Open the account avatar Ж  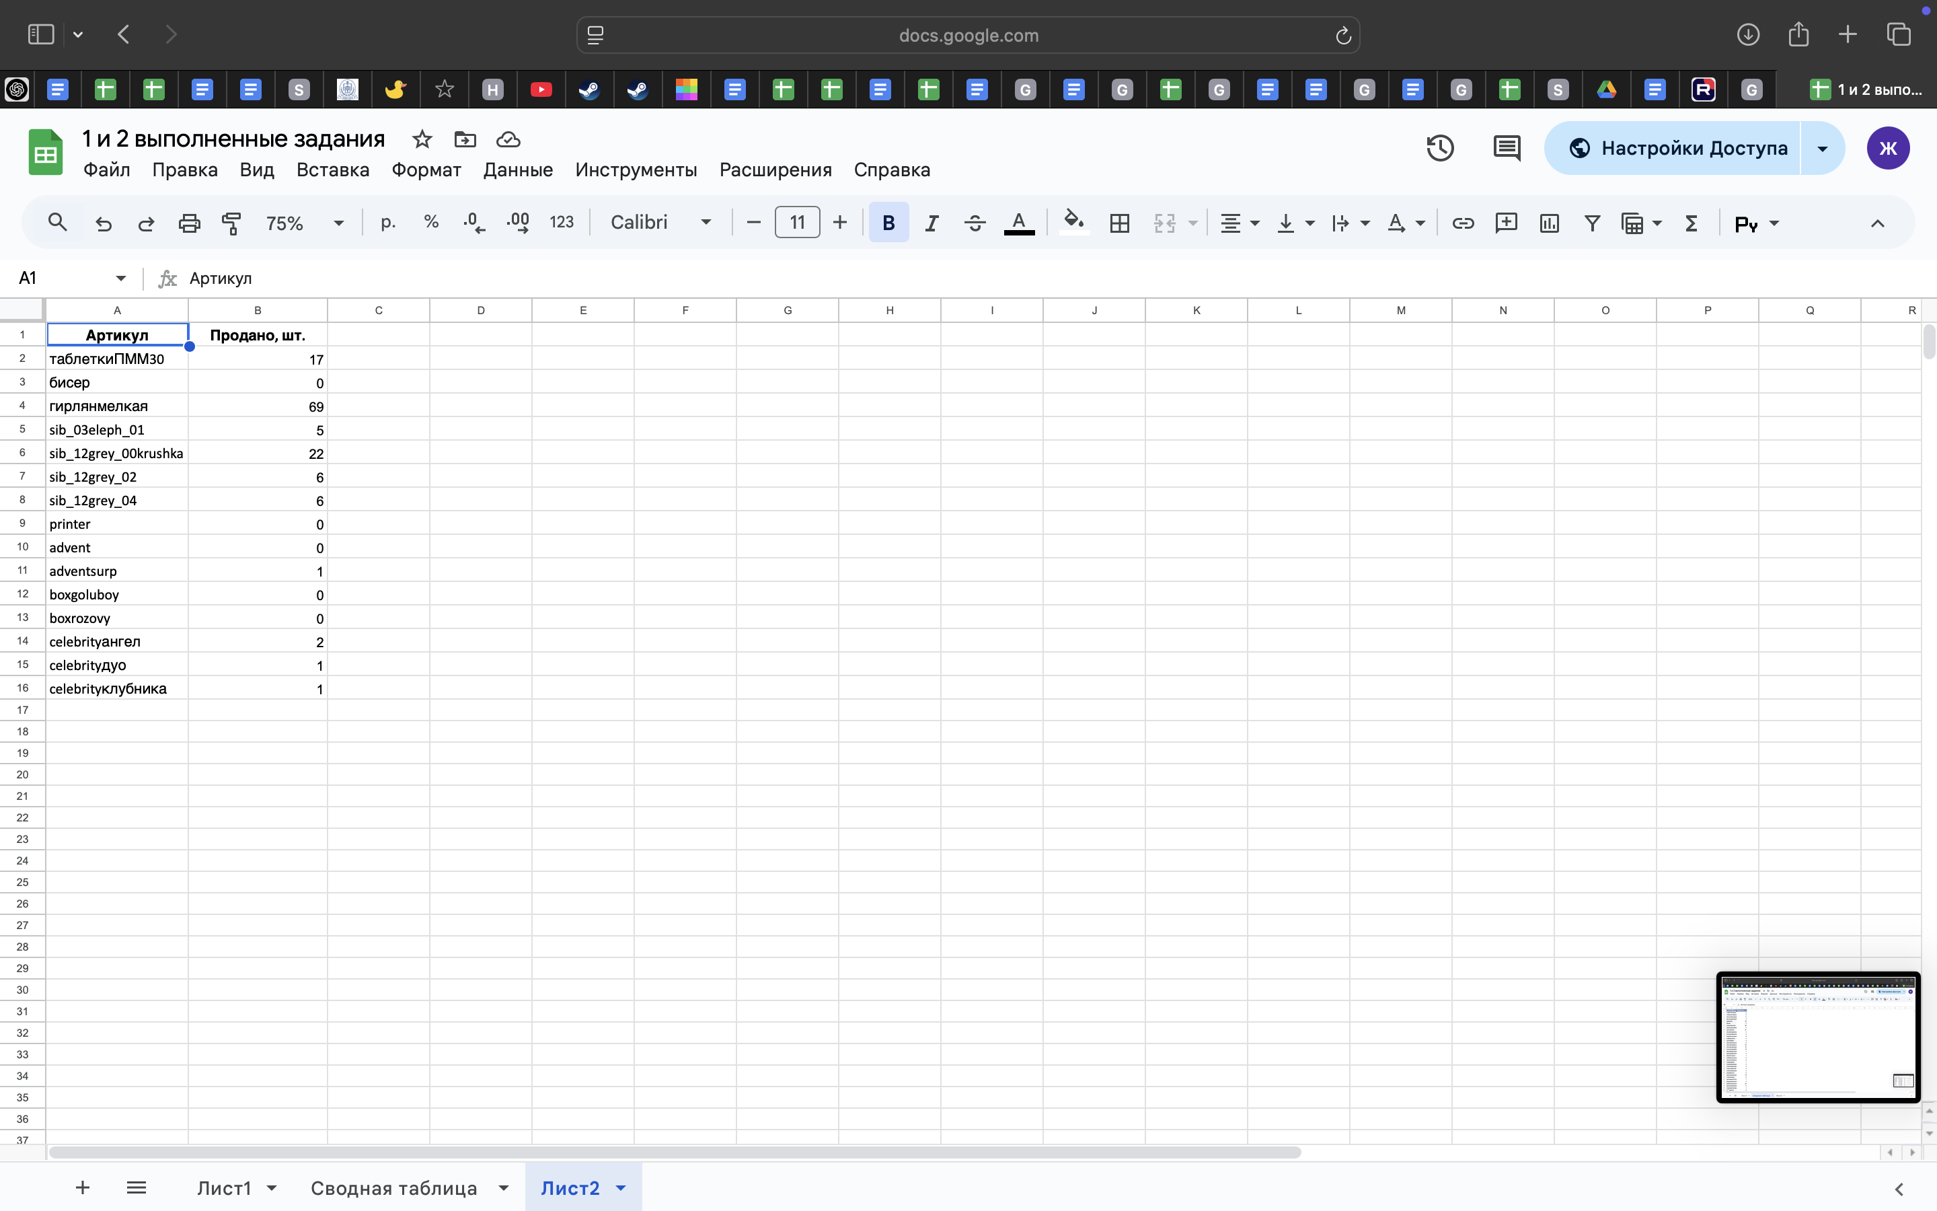pos(1888,148)
